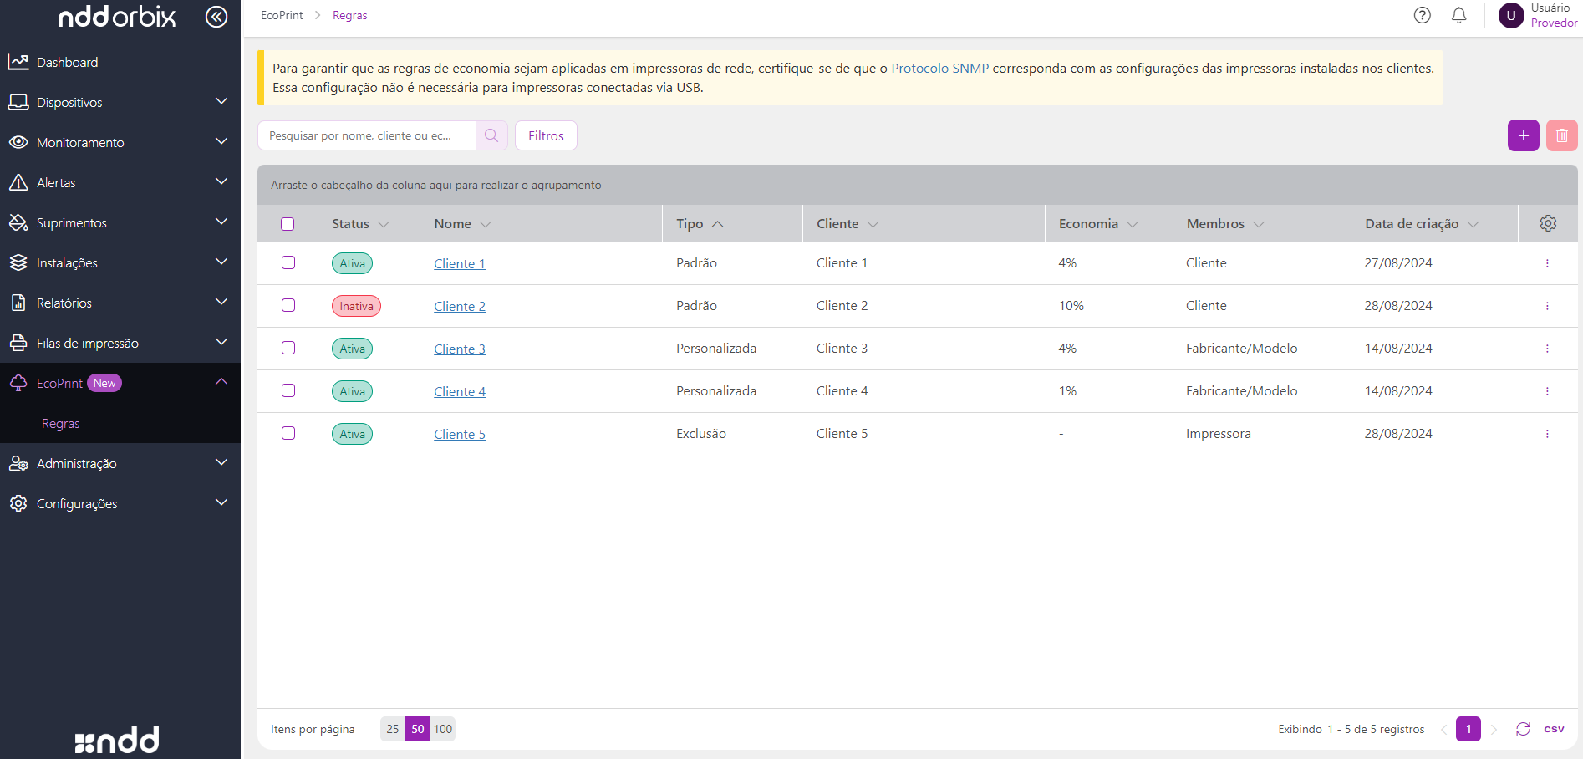Collapse the sidebar with double-chevron icon
Viewport: 1583px width, 759px height.
click(x=216, y=17)
